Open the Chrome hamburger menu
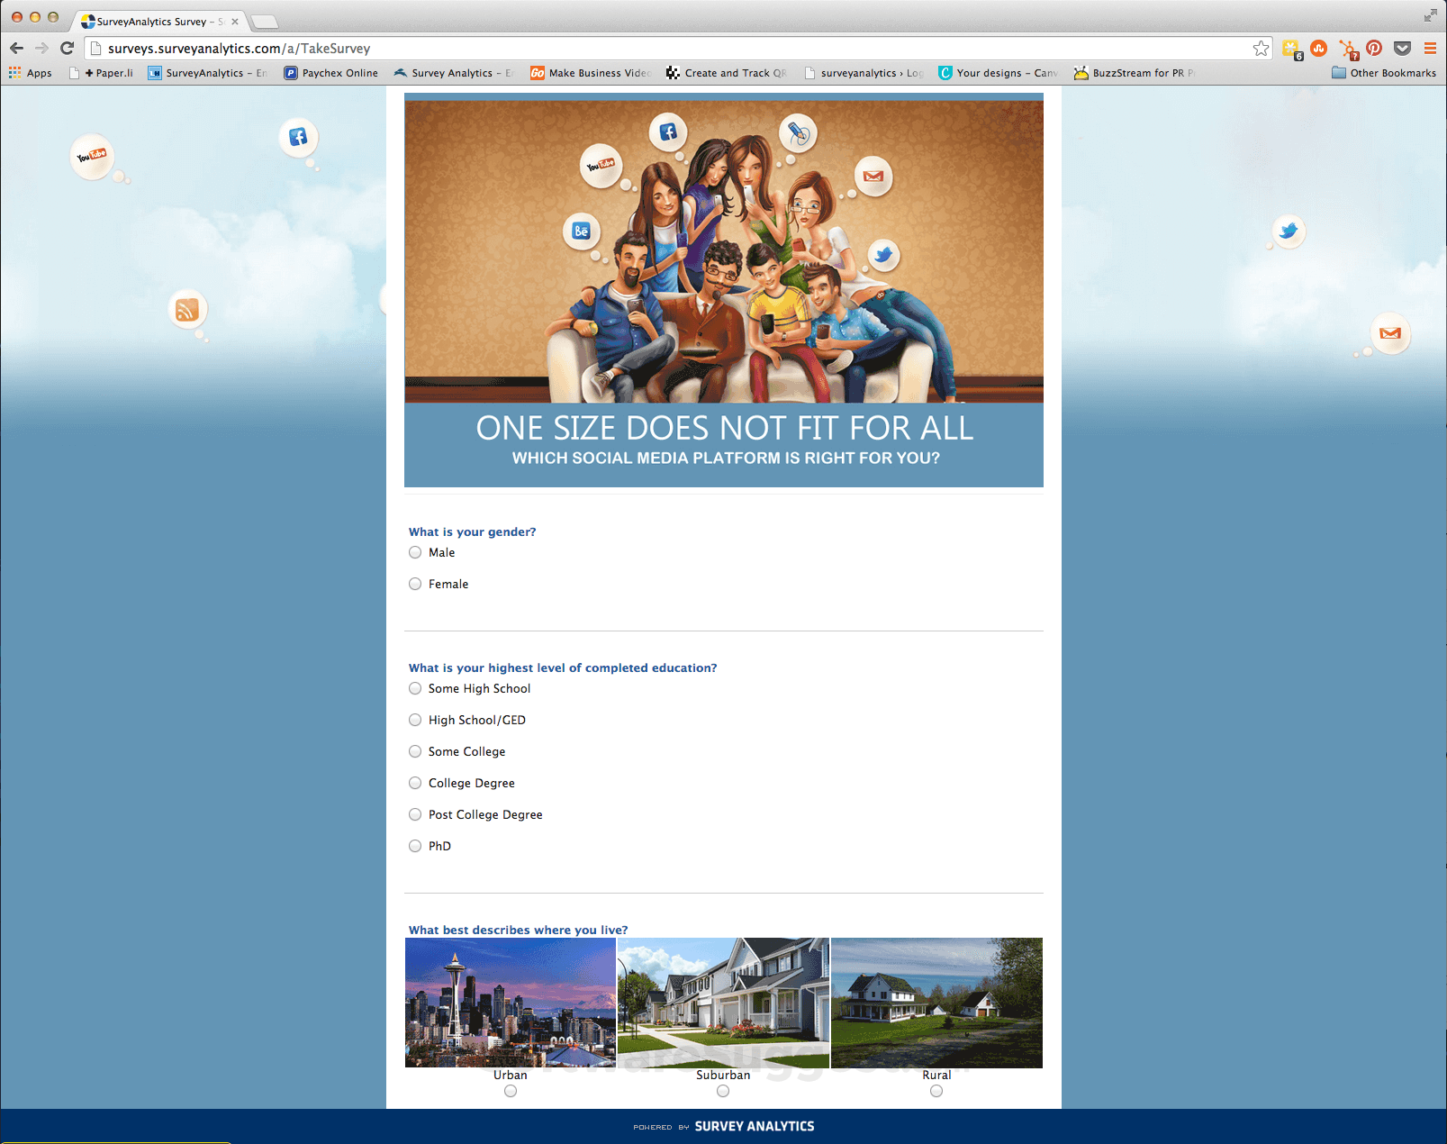The image size is (1447, 1144). point(1430,49)
